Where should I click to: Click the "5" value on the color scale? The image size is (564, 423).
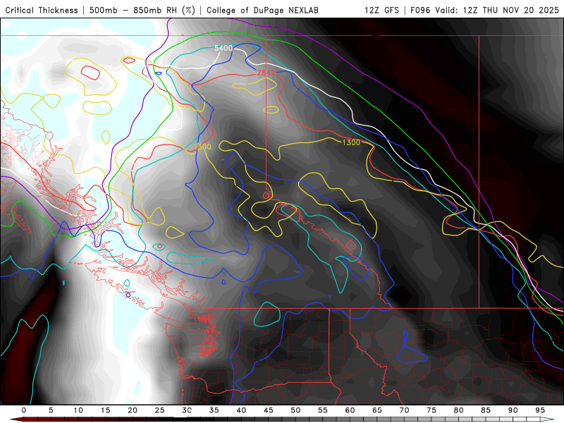click(51, 410)
